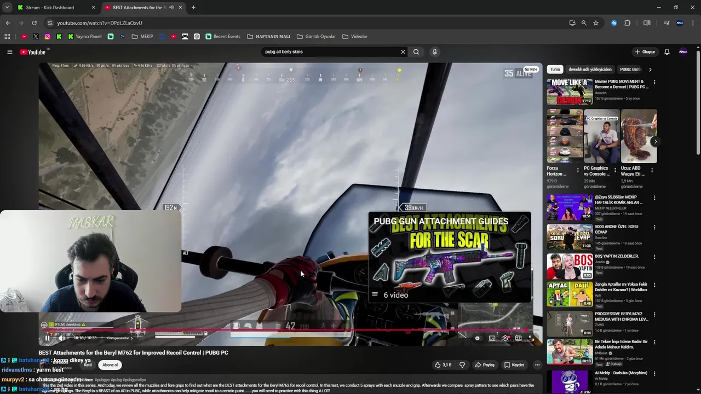
Task: Open Videolar bookmarks folder
Action: click(x=355, y=37)
